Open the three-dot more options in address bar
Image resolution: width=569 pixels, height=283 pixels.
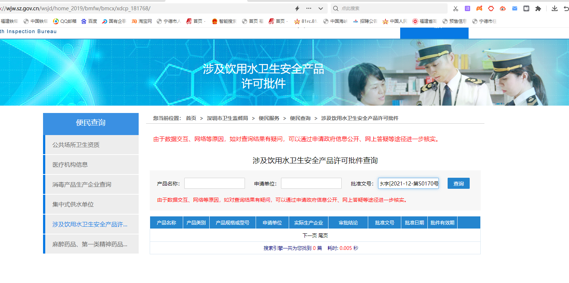point(309,8)
